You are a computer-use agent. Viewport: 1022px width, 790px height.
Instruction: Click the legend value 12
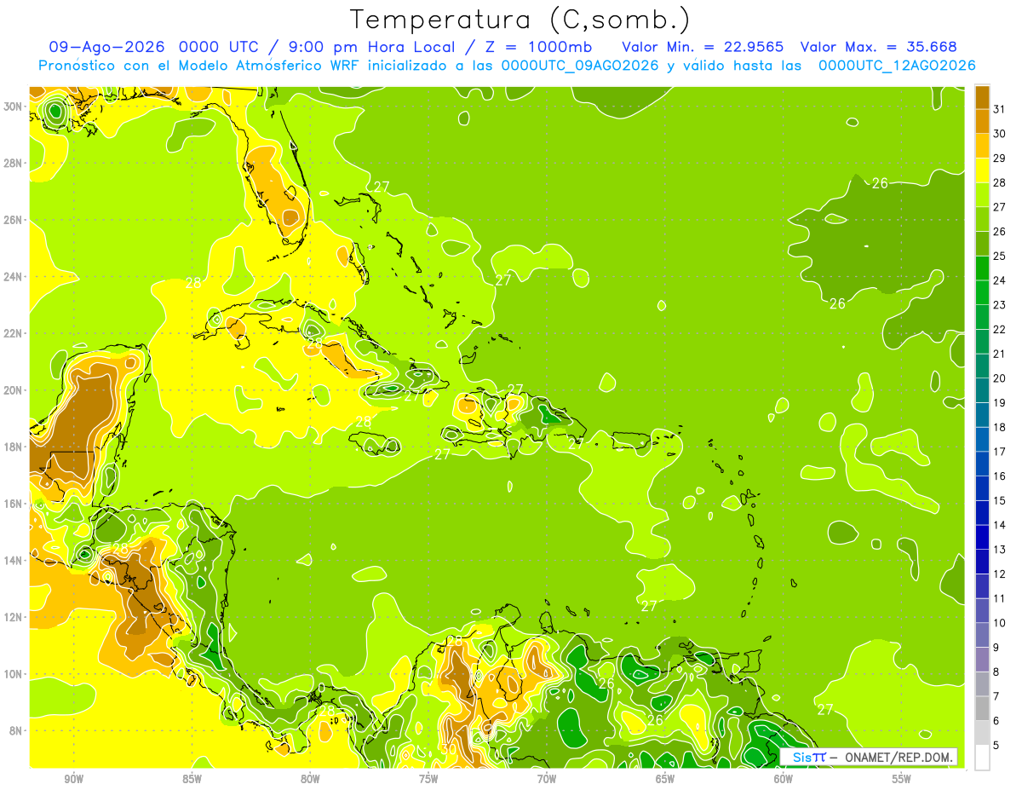999,574
